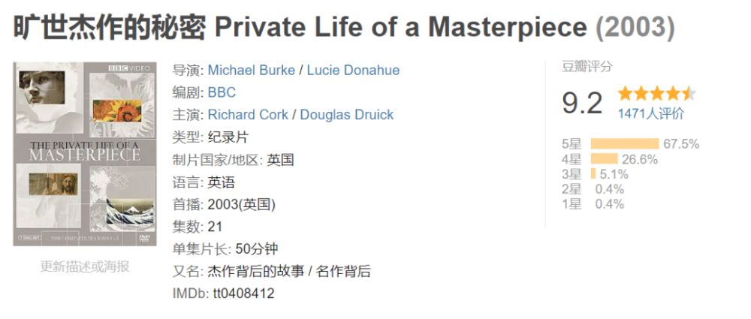The height and width of the screenshot is (319, 751).
Task: Click the 豆瓣评分 heading
Action: click(x=587, y=66)
